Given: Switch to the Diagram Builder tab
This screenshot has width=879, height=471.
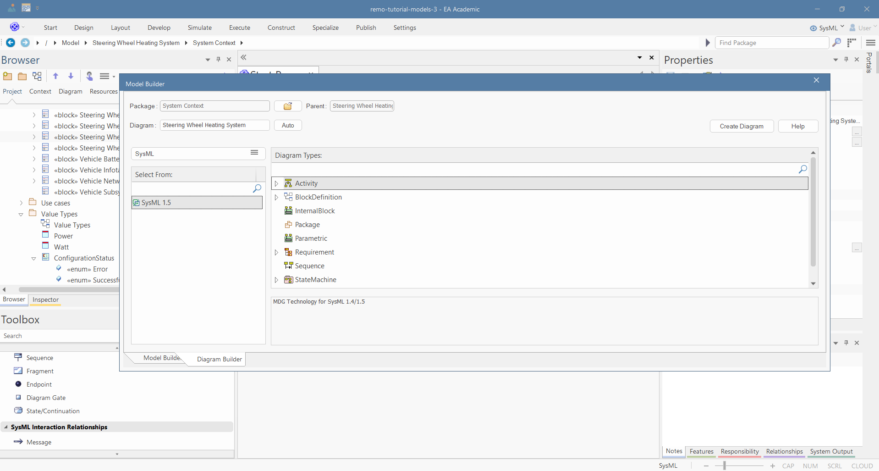Looking at the screenshot, I should 219,359.
